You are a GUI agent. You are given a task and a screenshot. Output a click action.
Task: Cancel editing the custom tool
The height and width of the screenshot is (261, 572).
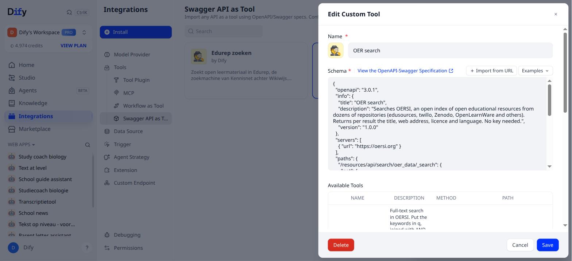[x=520, y=245]
